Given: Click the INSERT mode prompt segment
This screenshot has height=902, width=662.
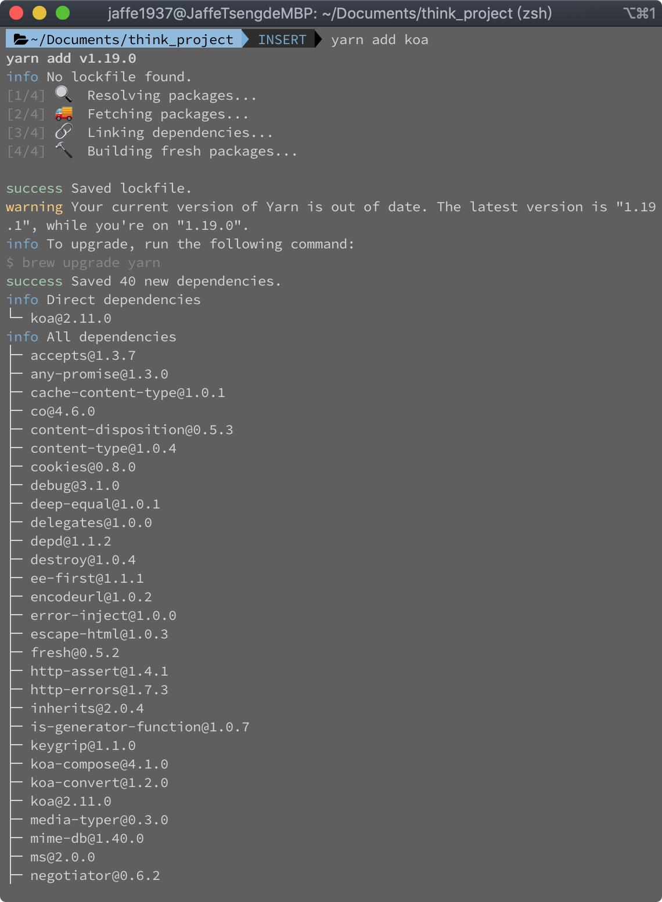Looking at the screenshot, I should (x=282, y=39).
